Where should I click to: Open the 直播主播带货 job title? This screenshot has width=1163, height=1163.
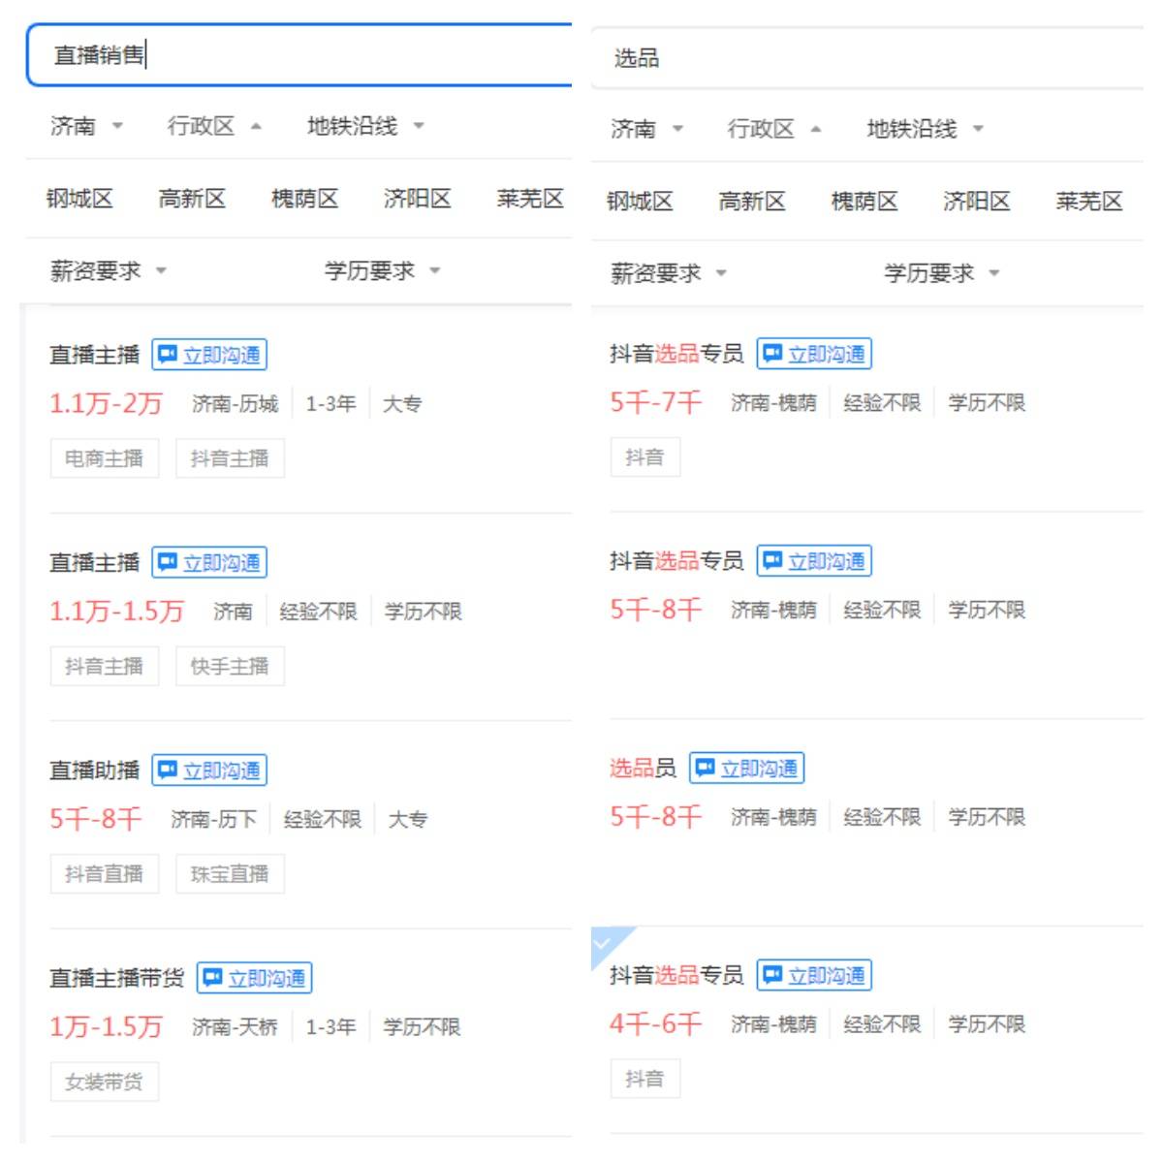click(116, 978)
